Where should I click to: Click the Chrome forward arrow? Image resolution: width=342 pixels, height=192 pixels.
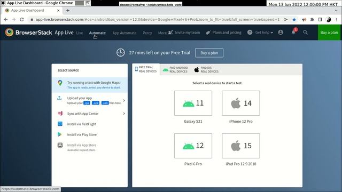14,20
